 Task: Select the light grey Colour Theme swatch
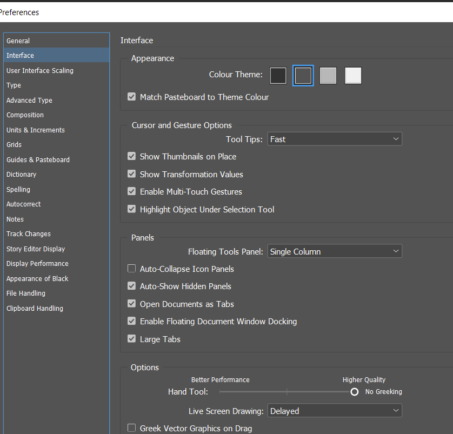(328, 76)
